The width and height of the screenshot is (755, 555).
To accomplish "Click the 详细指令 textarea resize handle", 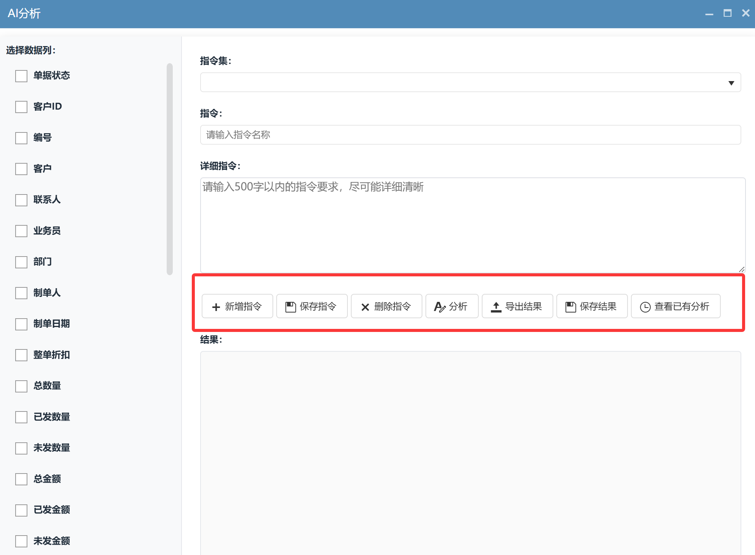I will [x=742, y=269].
